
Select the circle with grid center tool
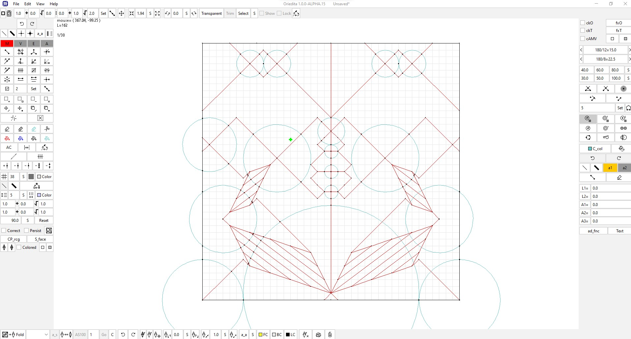pyautogui.click(x=588, y=119)
